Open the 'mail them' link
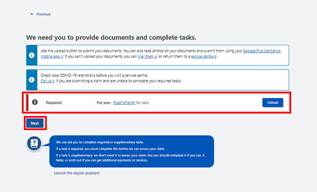 146,57
